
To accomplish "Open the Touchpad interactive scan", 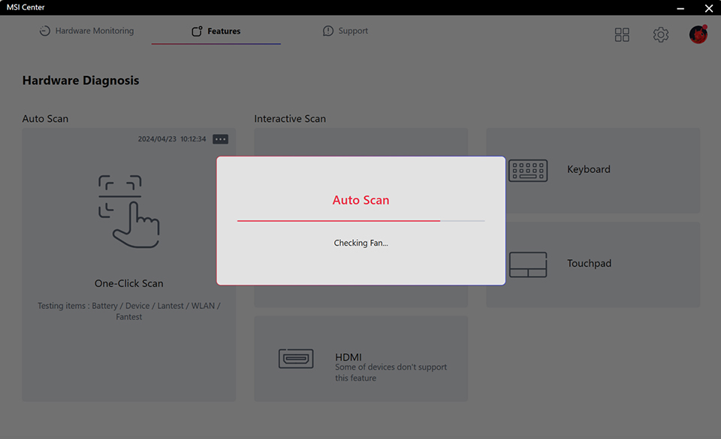I will pyautogui.click(x=593, y=265).
